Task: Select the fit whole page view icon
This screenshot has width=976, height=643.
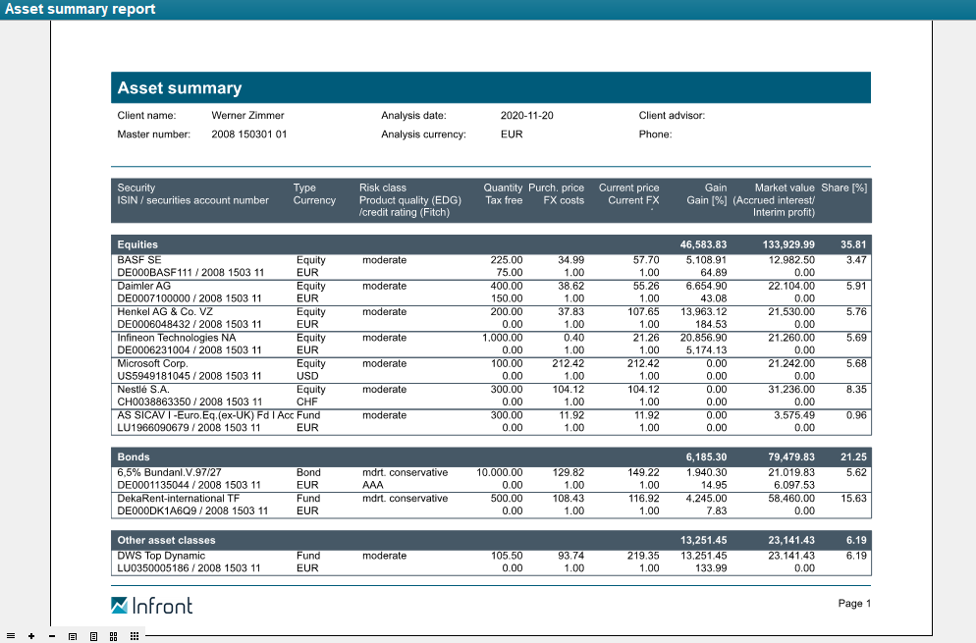Action: click(x=93, y=636)
